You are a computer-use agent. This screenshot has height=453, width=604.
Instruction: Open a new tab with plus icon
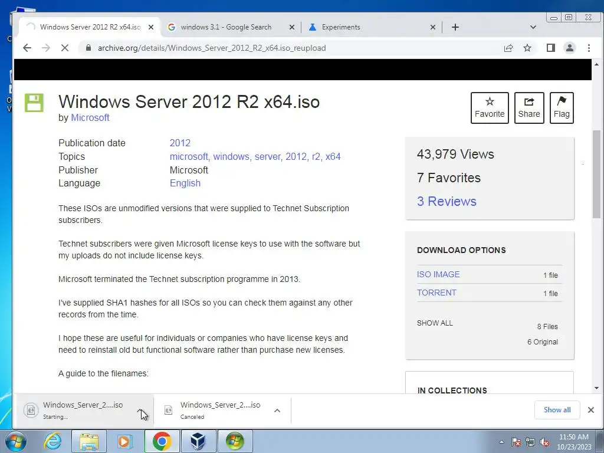(x=455, y=27)
